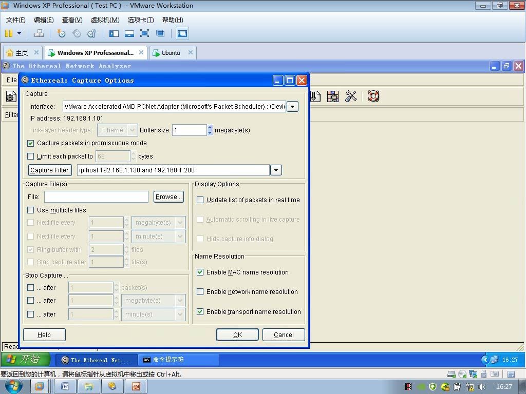Click host taskbar volume speaker icon
The height and width of the screenshot is (394, 526).
coord(482,387)
